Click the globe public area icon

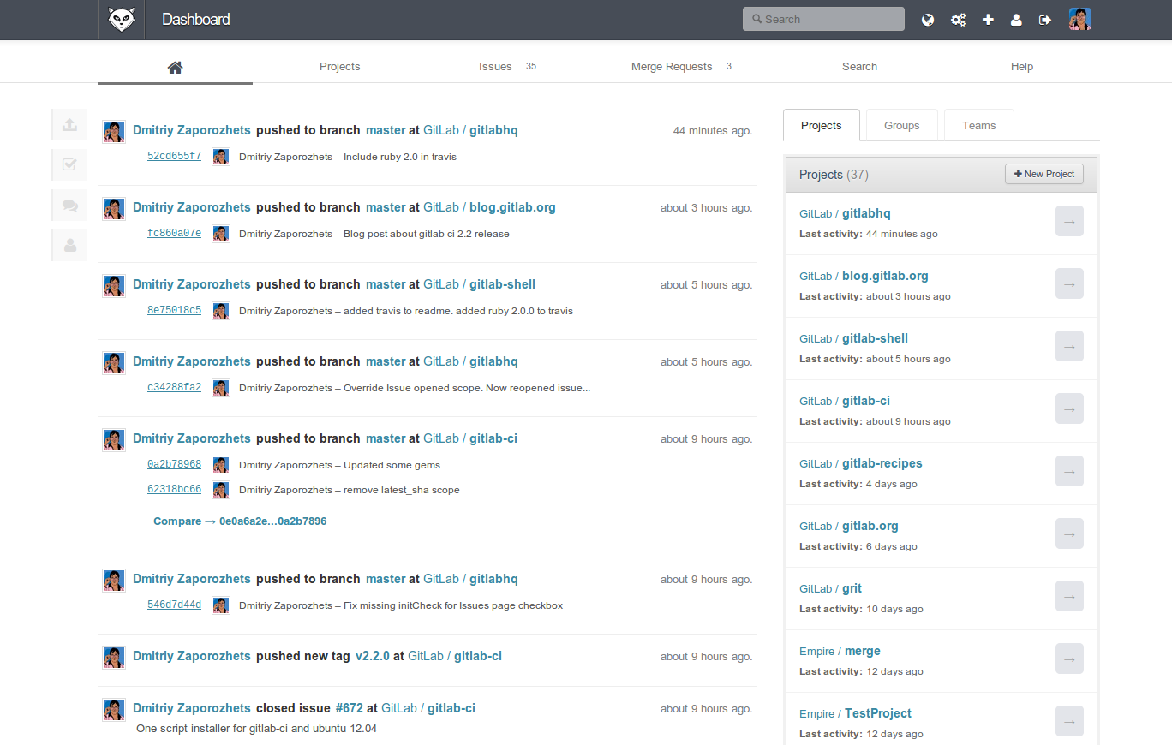(x=928, y=19)
